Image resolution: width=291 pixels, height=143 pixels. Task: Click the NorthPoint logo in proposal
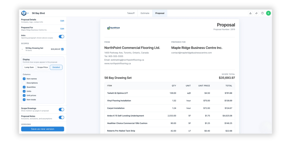113,28
